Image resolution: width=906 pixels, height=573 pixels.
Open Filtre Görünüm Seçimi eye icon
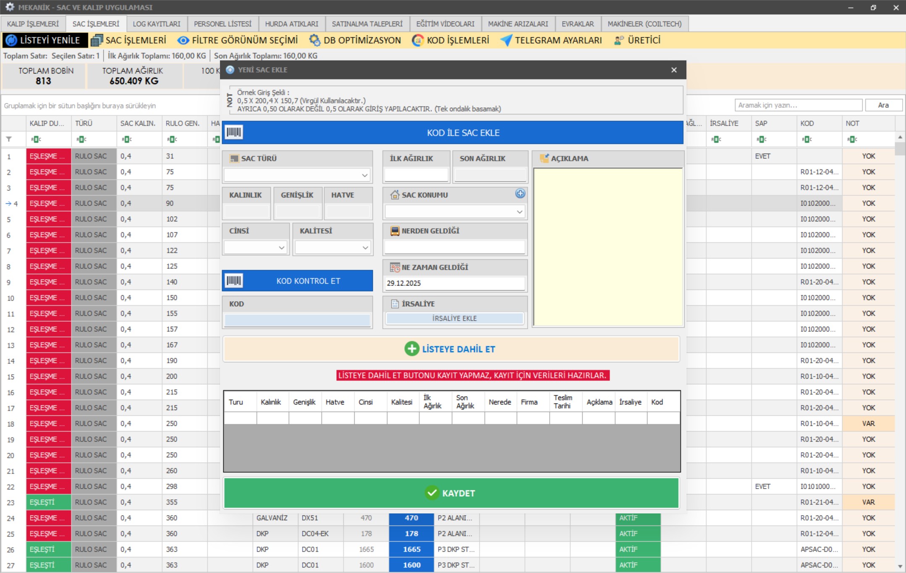183,40
